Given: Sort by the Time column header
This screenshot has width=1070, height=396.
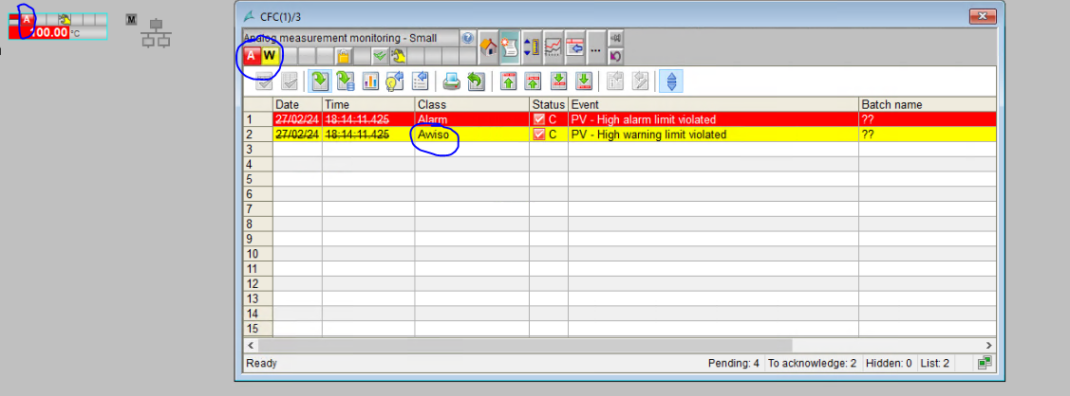Looking at the screenshot, I should tap(368, 105).
